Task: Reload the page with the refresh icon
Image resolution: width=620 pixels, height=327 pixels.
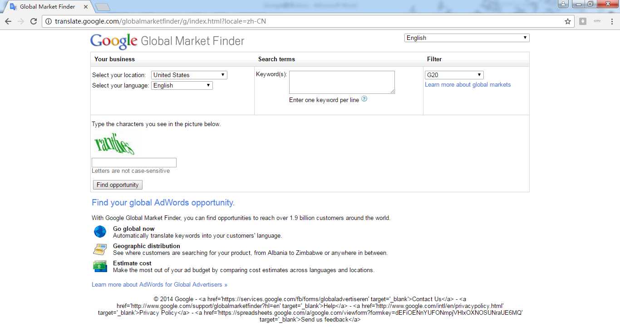Action: click(x=34, y=21)
